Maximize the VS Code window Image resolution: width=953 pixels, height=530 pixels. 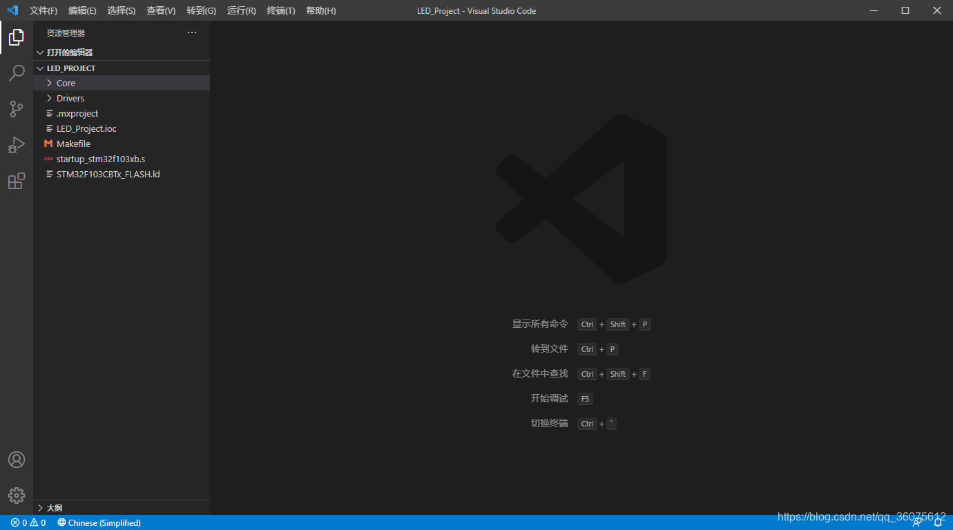tap(905, 10)
